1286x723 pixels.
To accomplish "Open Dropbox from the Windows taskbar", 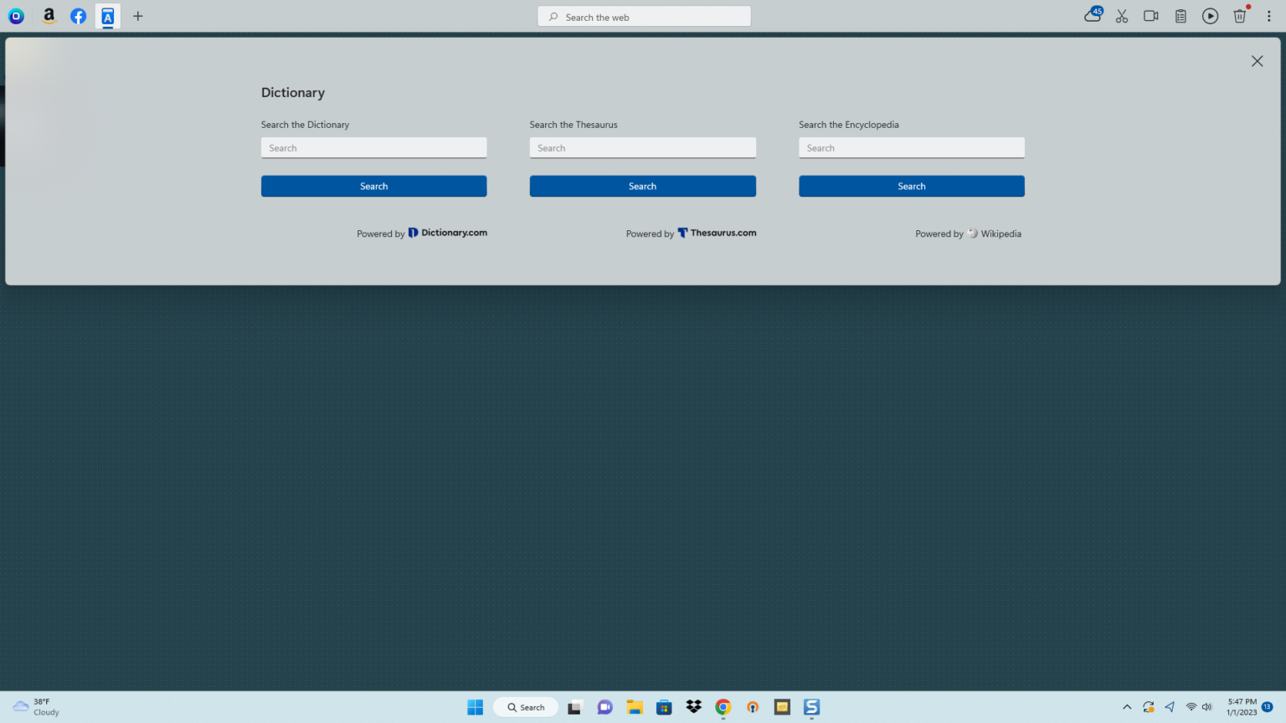I will [x=693, y=707].
